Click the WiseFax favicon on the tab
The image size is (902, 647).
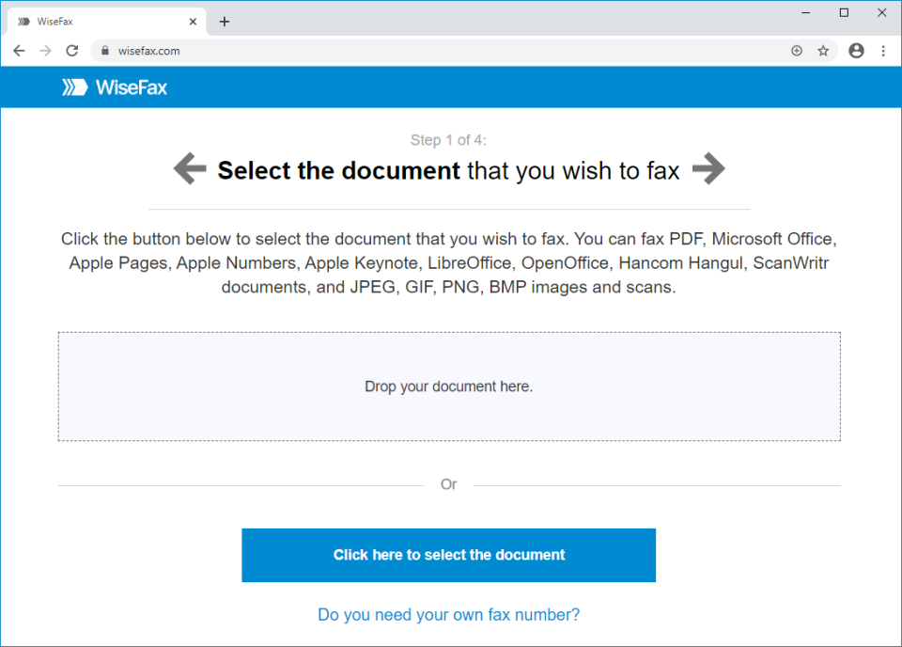point(22,20)
